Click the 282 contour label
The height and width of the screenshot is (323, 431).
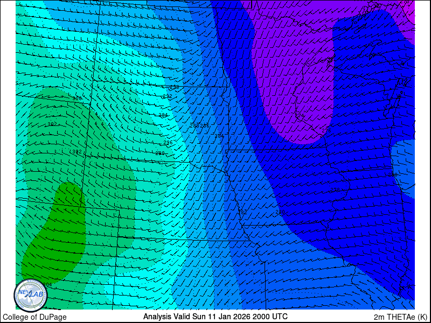click(x=243, y=212)
